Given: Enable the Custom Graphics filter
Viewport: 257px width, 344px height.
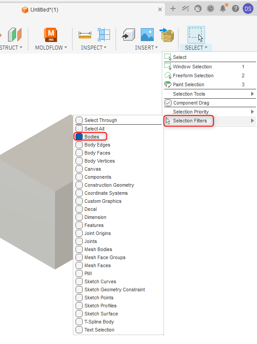Looking at the screenshot, I should (x=79, y=201).
